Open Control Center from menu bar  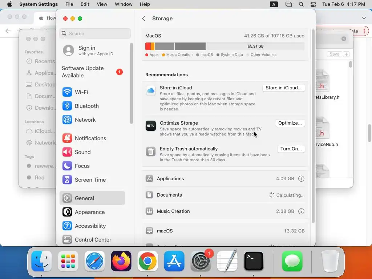click(x=313, y=4)
